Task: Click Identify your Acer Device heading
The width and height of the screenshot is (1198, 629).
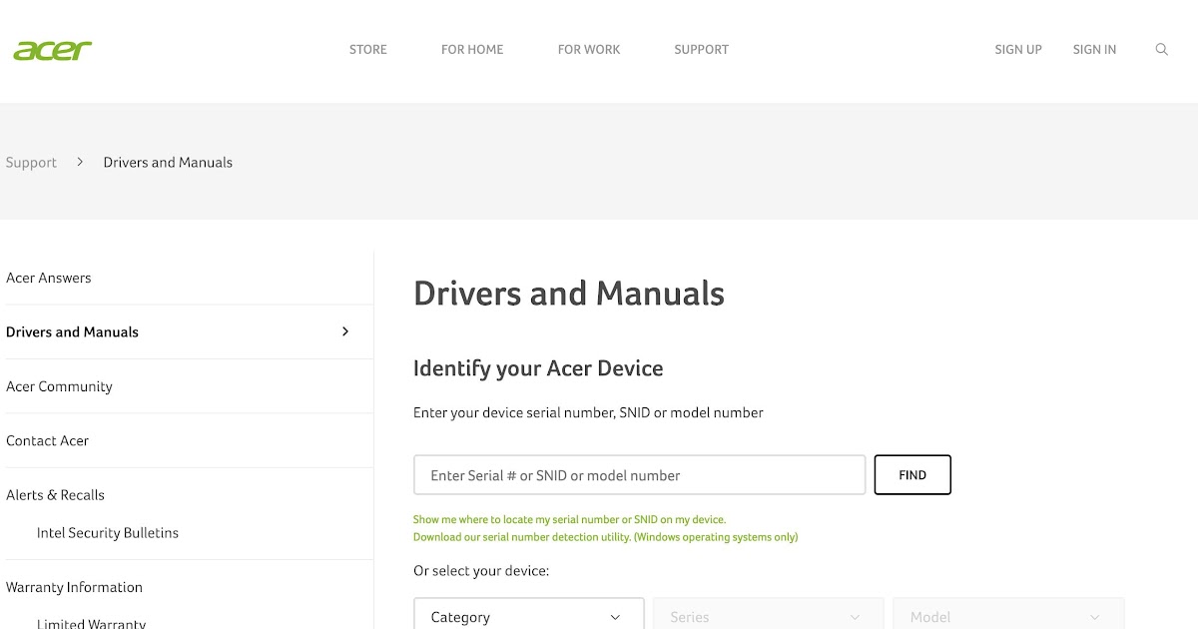Action: point(538,368)
